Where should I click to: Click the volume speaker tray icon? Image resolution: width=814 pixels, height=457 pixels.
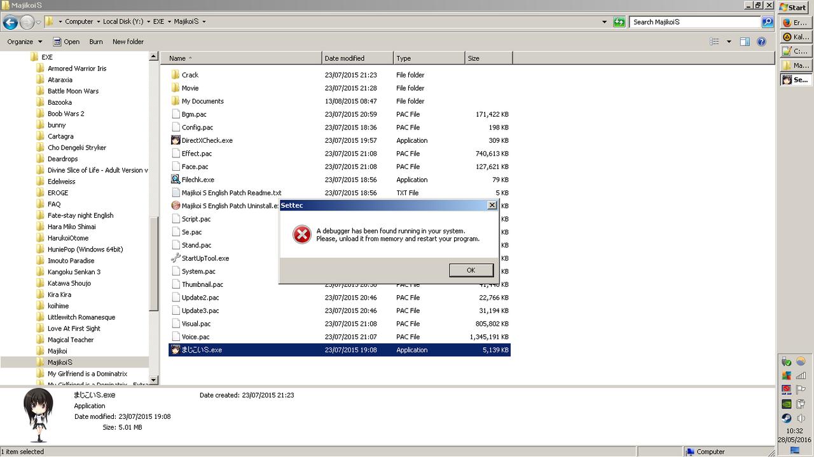tap(801, 418)
